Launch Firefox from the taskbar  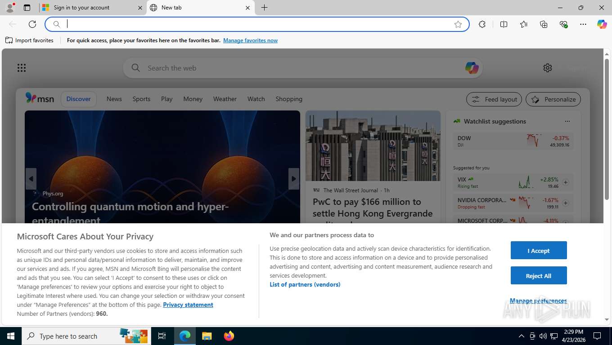229,336
